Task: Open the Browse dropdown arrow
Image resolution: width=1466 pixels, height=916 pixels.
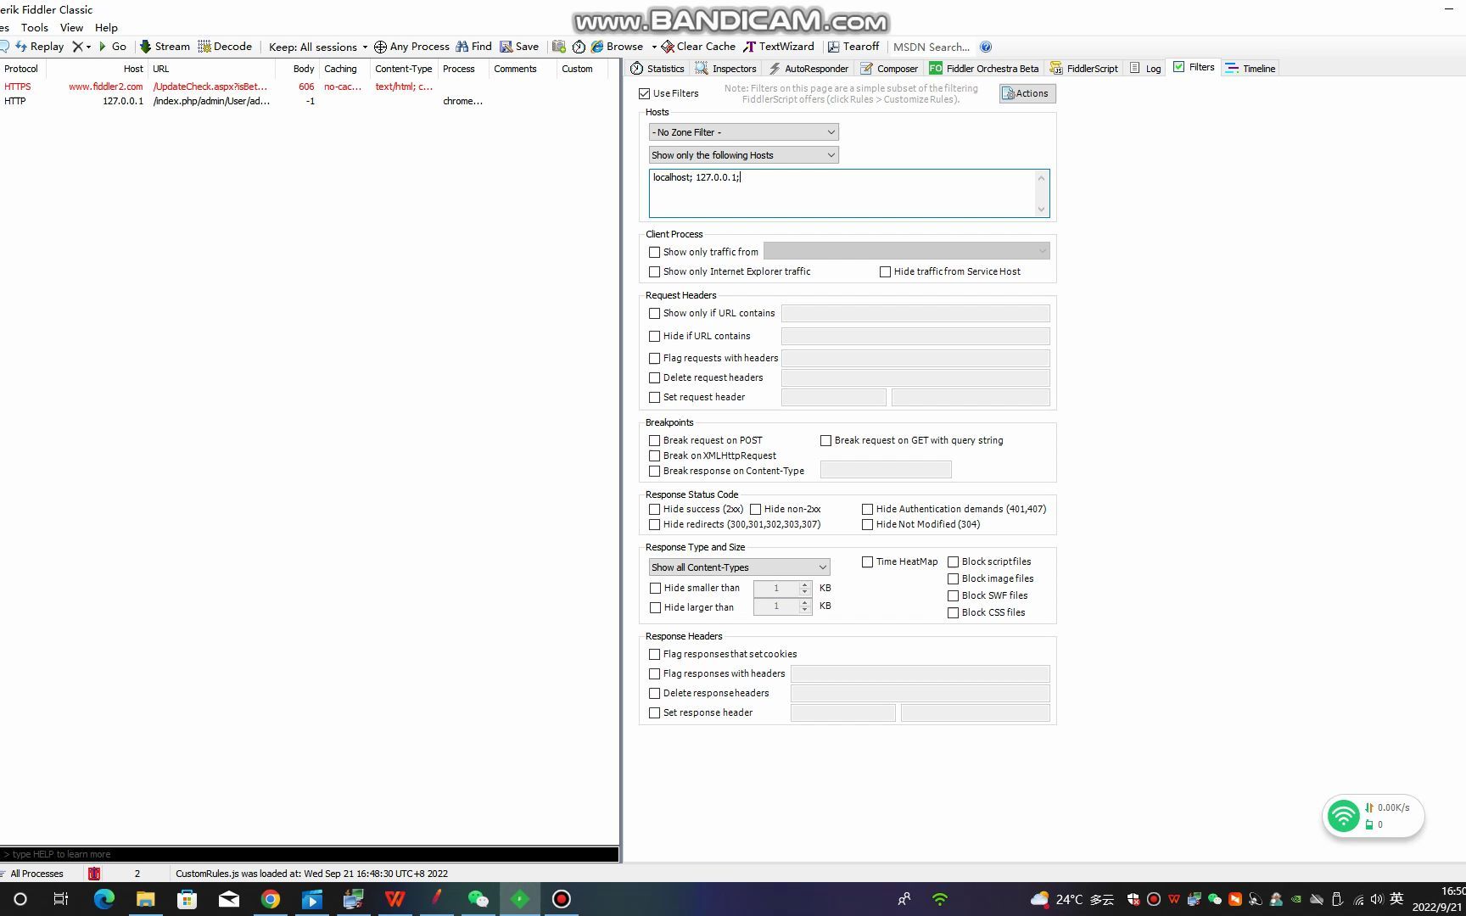Action: point(654,47)
